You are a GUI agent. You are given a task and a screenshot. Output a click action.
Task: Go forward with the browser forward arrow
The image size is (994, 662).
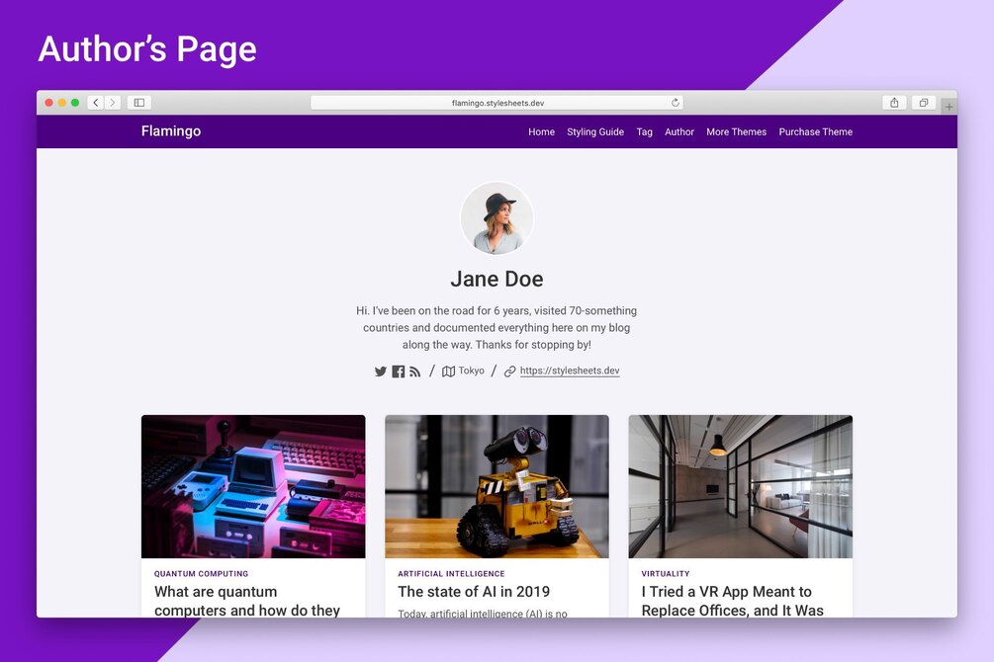113,103
